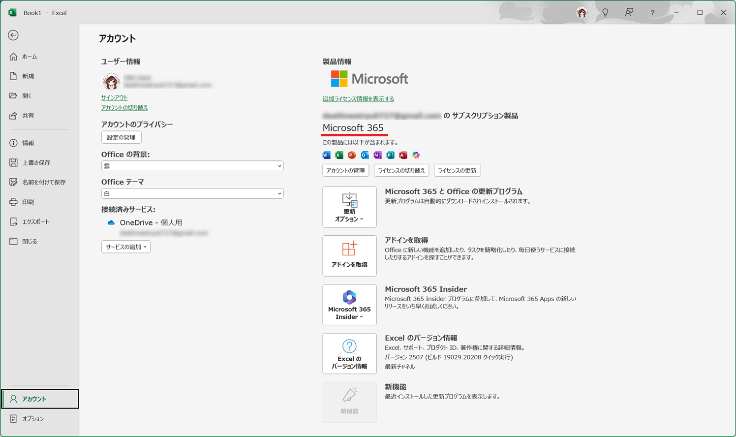Viewport: 736px width, 437px height.
Task: Click the Microsoft 365 product name text
Action: 353,128
